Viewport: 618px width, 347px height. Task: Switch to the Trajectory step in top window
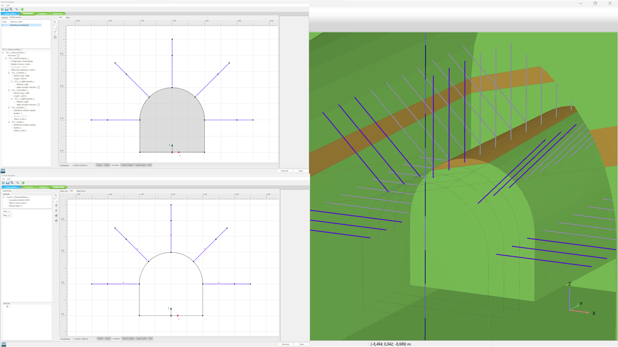42,14
